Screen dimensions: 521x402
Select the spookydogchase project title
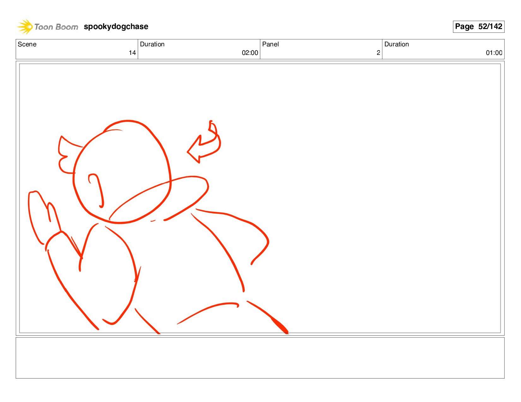(x=116, y=26)
